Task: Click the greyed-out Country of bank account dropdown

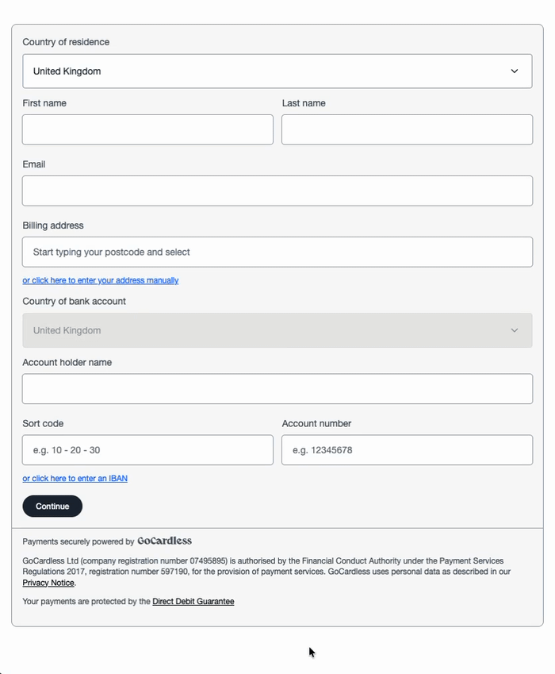Action: pyautogui.click(x=277, y=330)
